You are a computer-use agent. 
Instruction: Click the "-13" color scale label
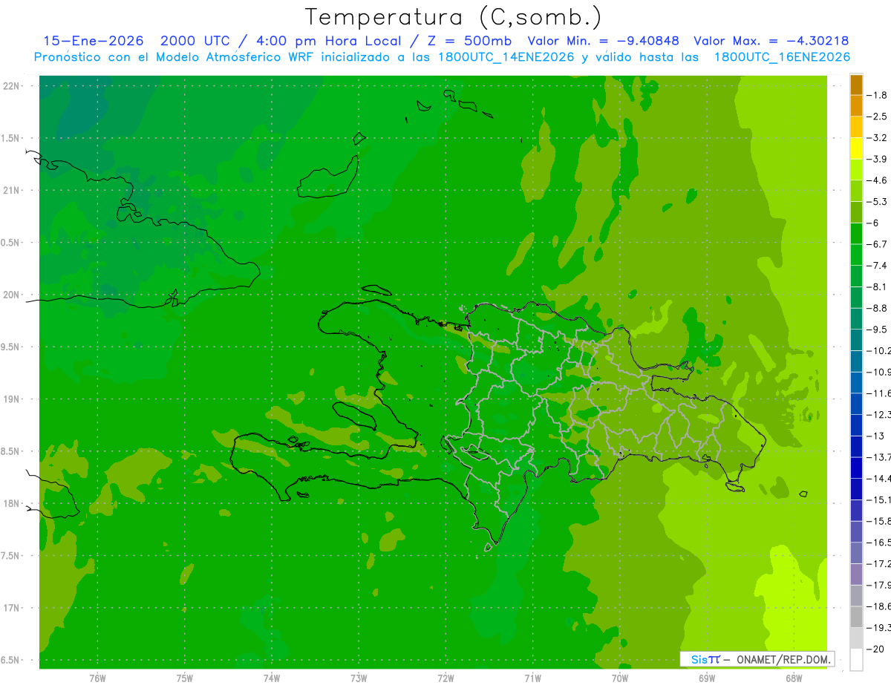[x=875, y=436]
